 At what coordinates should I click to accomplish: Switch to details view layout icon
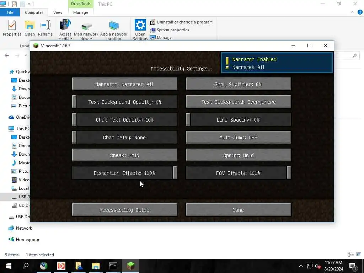(x=351, y=255)
